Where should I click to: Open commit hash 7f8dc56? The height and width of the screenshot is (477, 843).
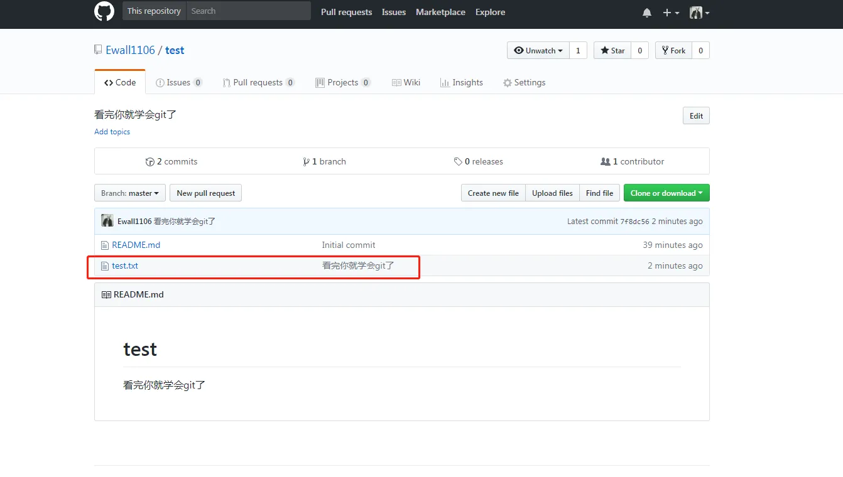click(634, 222)
